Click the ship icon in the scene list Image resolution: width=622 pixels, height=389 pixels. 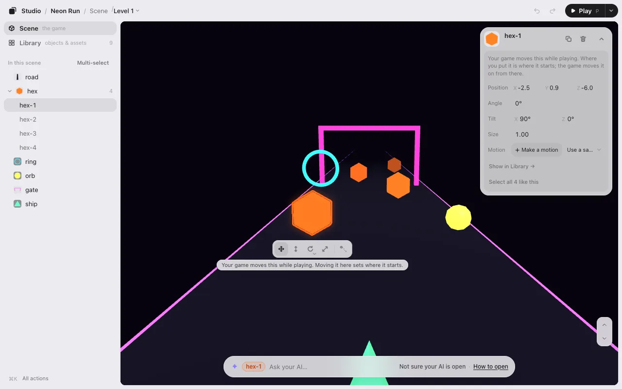click(17, 204)
